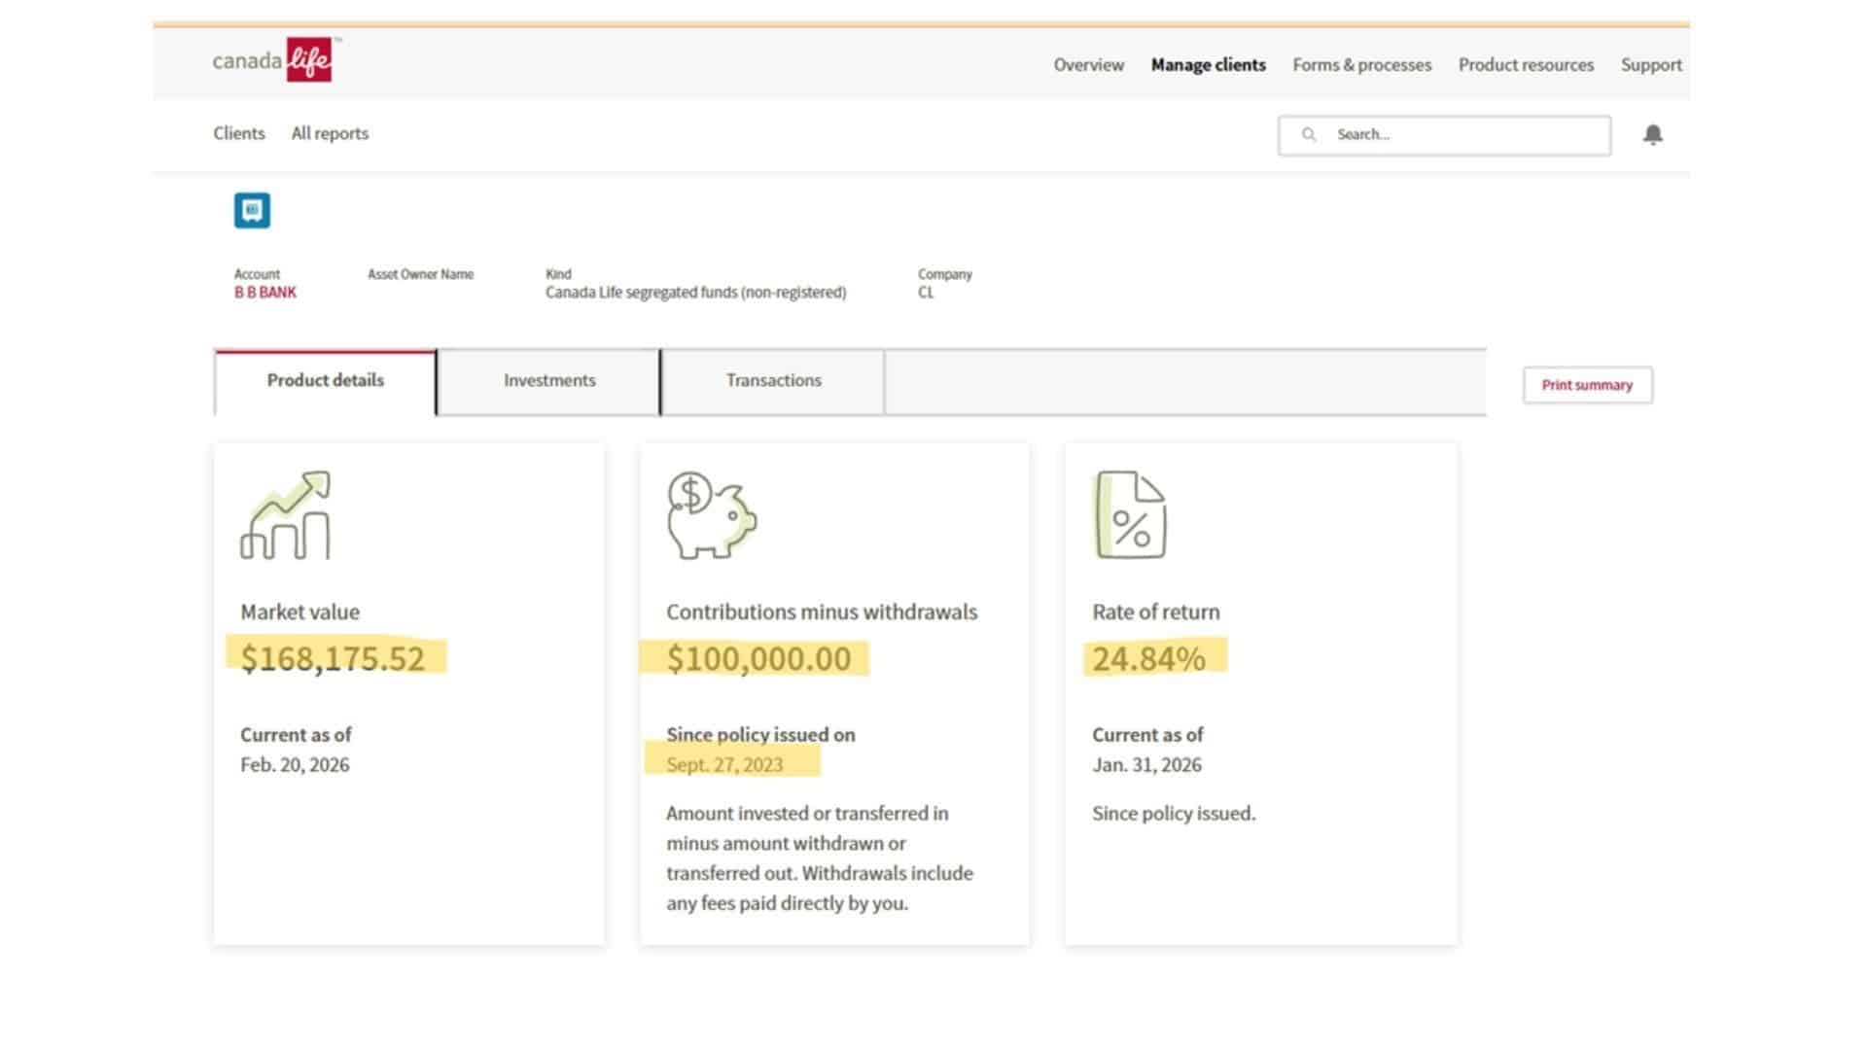The height and width of the screenshot is (1050, 1867).
Task: Open the B B BANK account link
Action: point(264,291)
